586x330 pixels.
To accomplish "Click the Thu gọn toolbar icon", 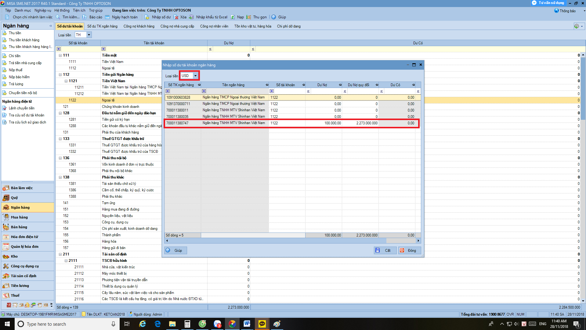I will point(249,17).
